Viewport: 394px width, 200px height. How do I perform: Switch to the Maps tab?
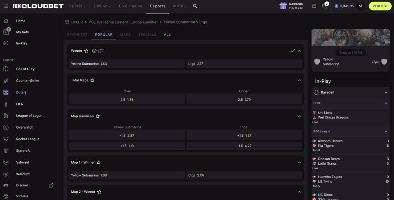click(x=125, y=34)
